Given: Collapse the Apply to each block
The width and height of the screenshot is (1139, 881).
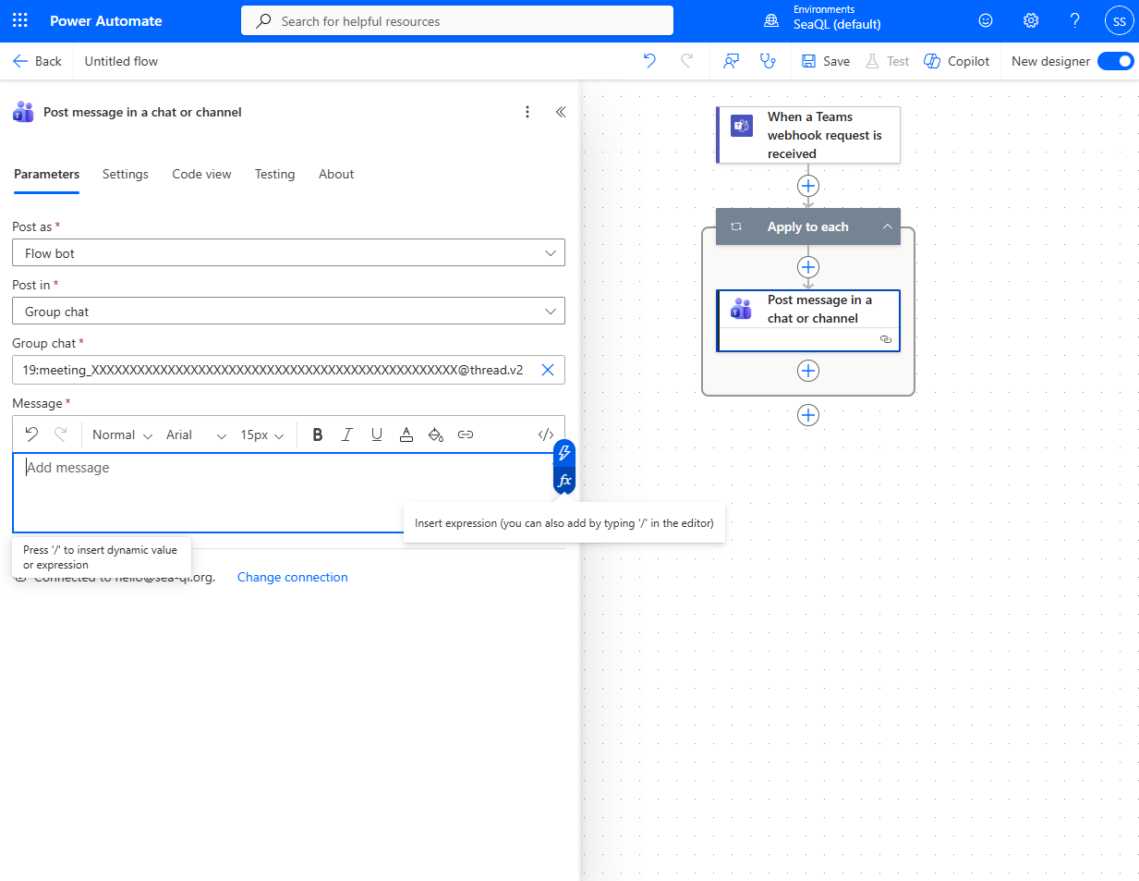Looking at the screenshot, I should coord(887,226).
